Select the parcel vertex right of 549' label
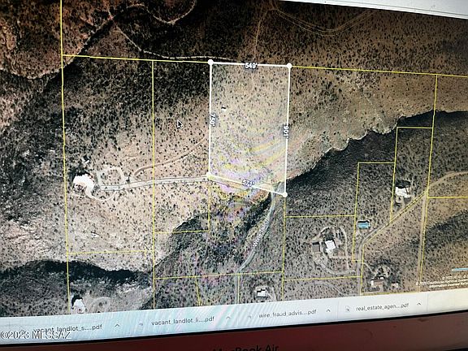The image size is (468, 351). click(x=289, y=66)
